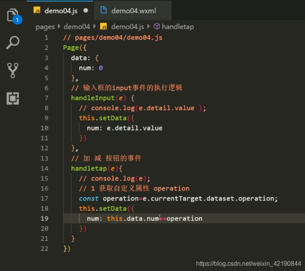This screenshot has height=271, width=305.
Task: Click the Page({ text on line 2
Action: pyautogui.click(x=75, y=48)
